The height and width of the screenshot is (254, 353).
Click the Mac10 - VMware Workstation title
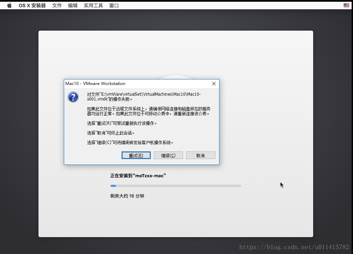point(95,84)
